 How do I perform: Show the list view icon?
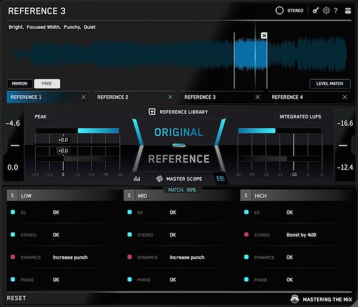click(x=221, y=179)
